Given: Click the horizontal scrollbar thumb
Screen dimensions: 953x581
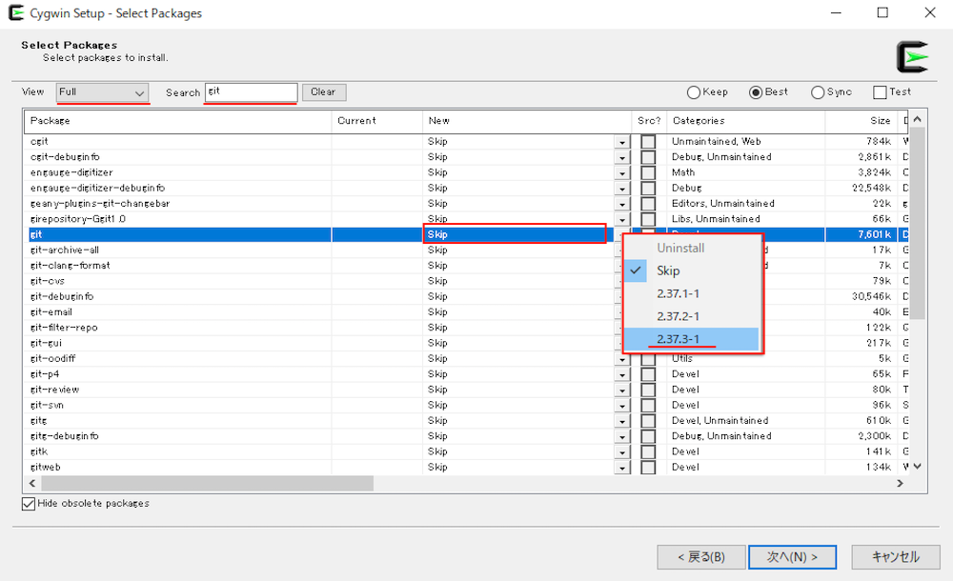Looking at the screenshot, I should 207,483.
